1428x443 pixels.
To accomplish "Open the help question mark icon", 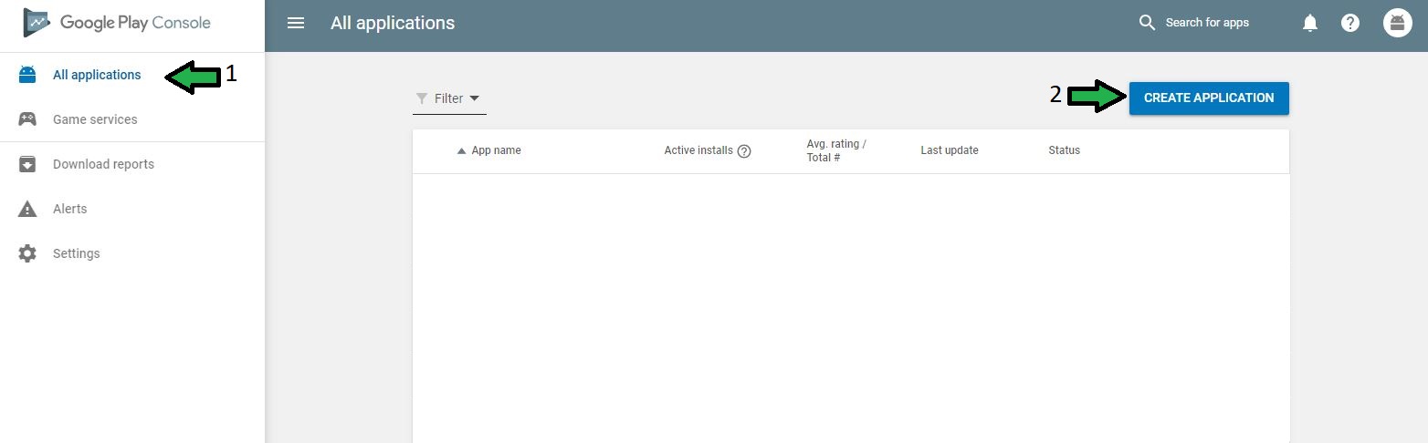I will click(1350, 23).
